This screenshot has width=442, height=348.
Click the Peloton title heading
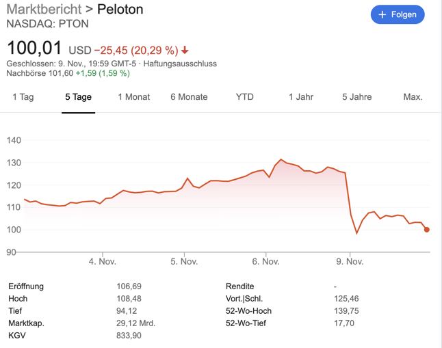click(120, 10)
